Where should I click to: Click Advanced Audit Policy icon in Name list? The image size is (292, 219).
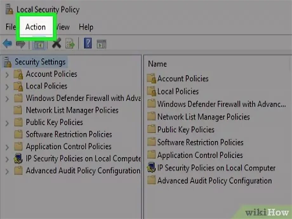point(151,180)
